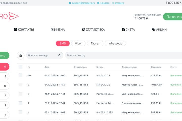Check the box for mailing number 8
The height and width of the screenshot is (121, 182).
20,94
